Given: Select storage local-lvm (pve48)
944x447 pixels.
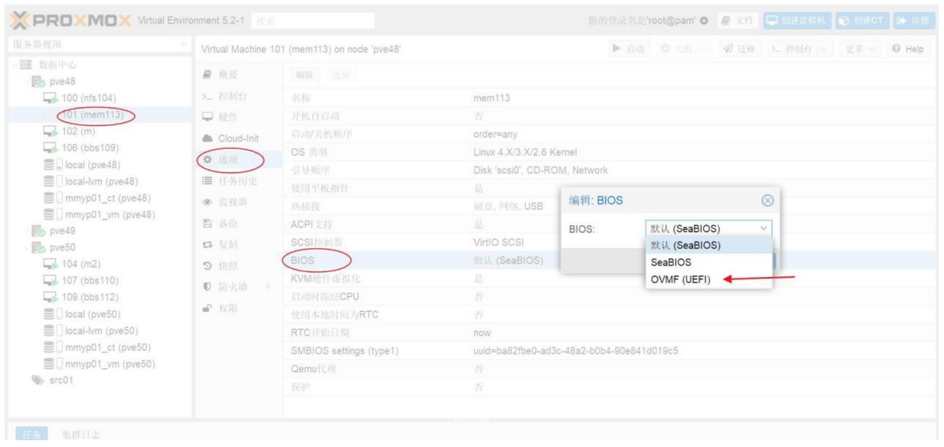Looking at the screenshot, I should pos(101,181).
